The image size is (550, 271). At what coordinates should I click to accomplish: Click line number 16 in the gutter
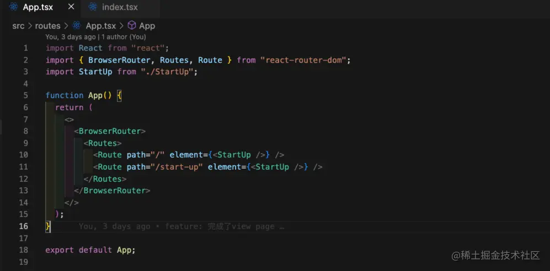24,226
